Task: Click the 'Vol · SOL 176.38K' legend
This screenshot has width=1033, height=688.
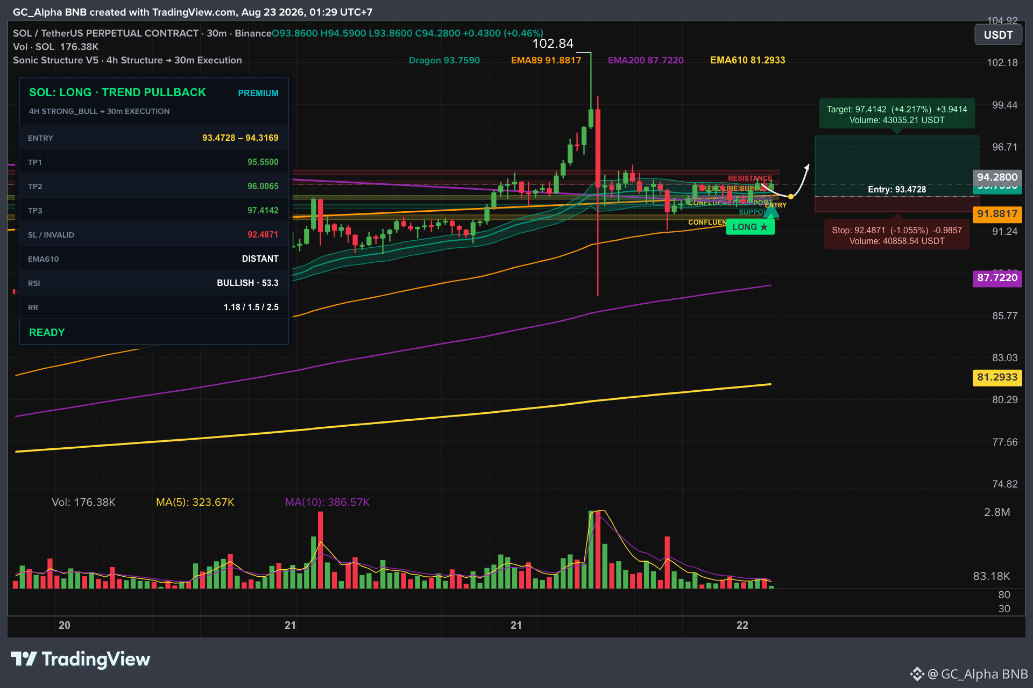Action: (55, 47)
